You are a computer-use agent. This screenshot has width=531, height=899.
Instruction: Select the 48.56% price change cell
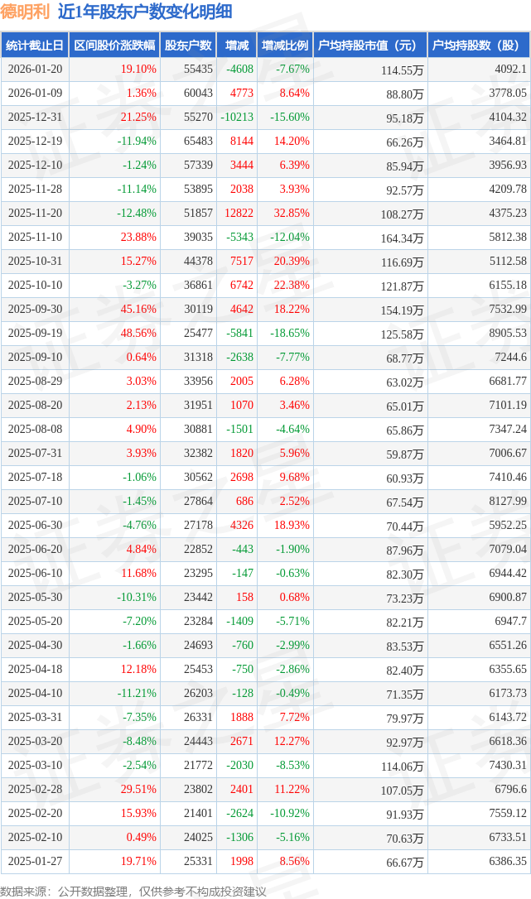[138, 334]
